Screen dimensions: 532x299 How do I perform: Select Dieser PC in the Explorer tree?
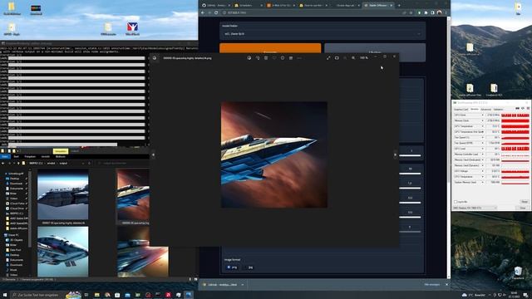[13, 235]
